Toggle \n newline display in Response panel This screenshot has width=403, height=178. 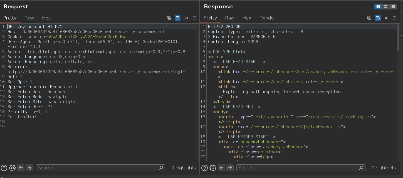(386, 18)
